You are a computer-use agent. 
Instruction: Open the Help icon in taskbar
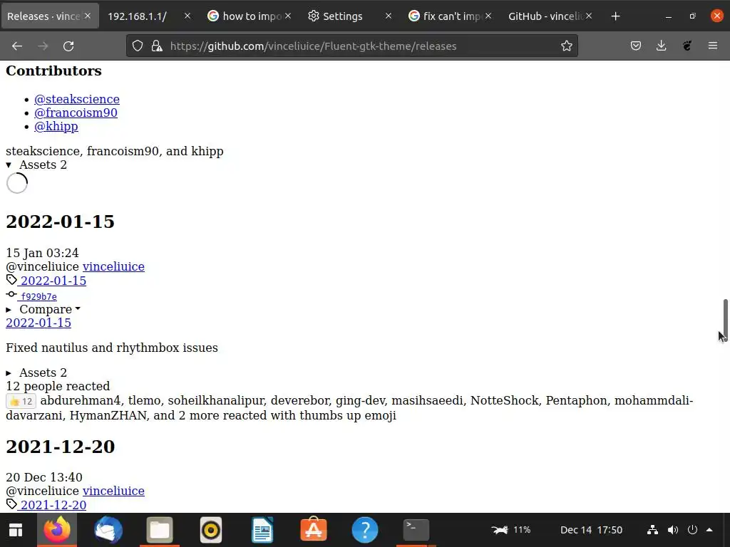pos(365,530)
